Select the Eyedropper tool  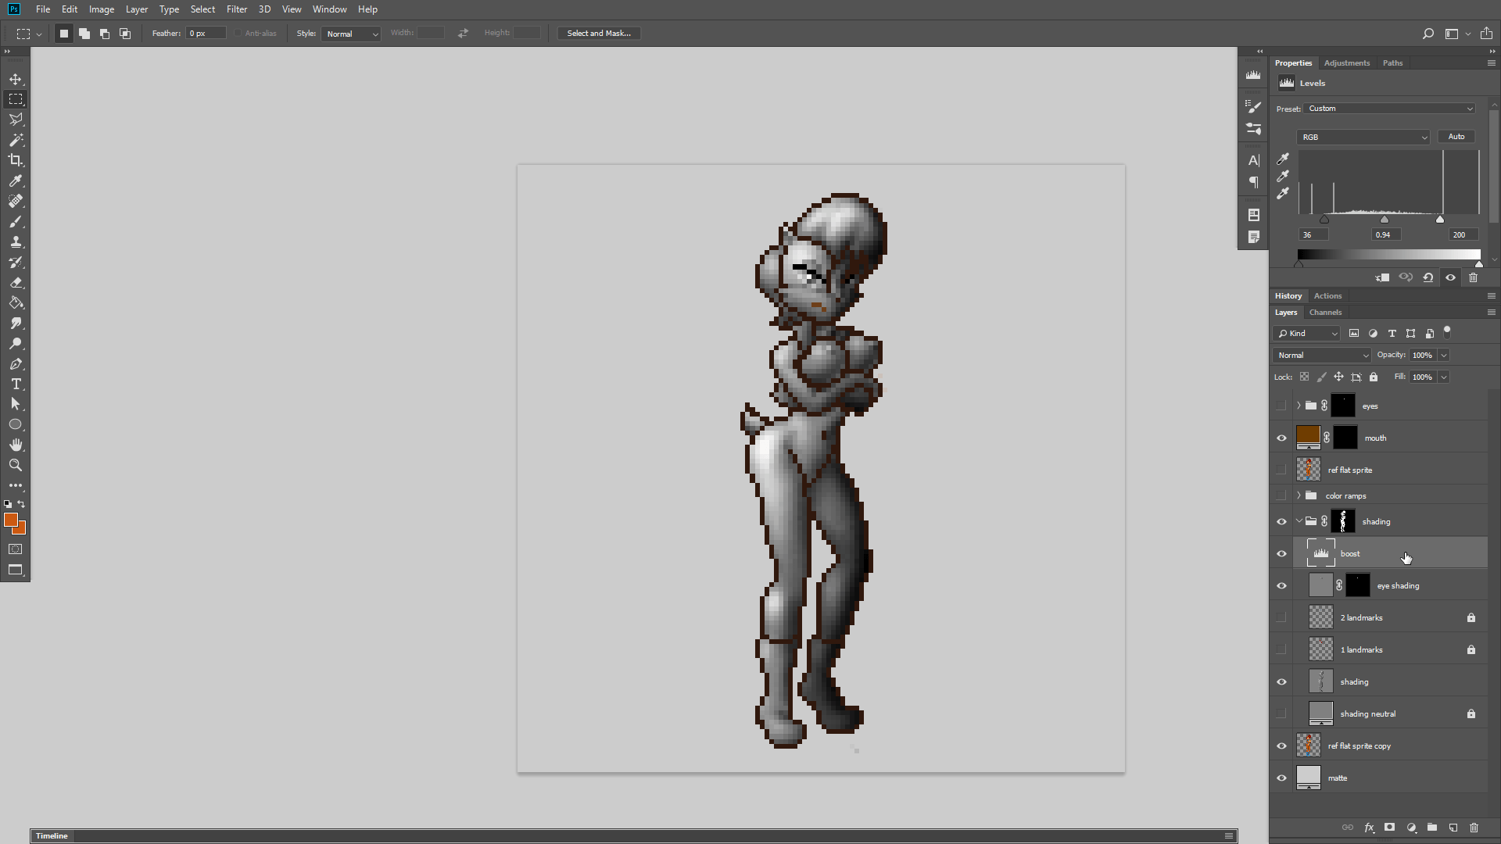tap(16, 181)
